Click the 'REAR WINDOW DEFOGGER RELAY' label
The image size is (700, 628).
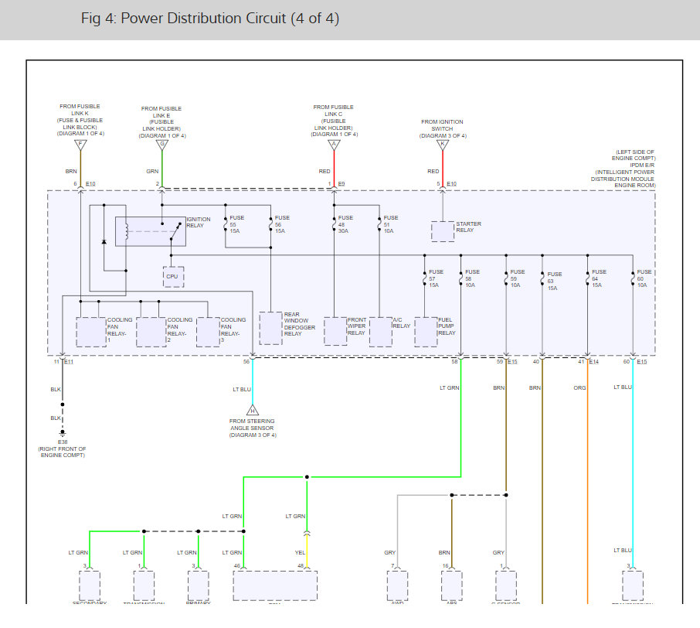tap(300, 324)
